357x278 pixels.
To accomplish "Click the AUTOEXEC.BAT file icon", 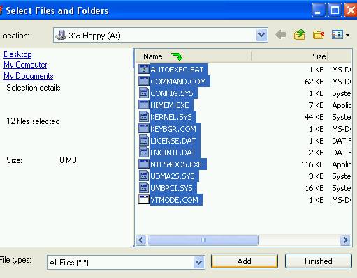I will 144,69.
